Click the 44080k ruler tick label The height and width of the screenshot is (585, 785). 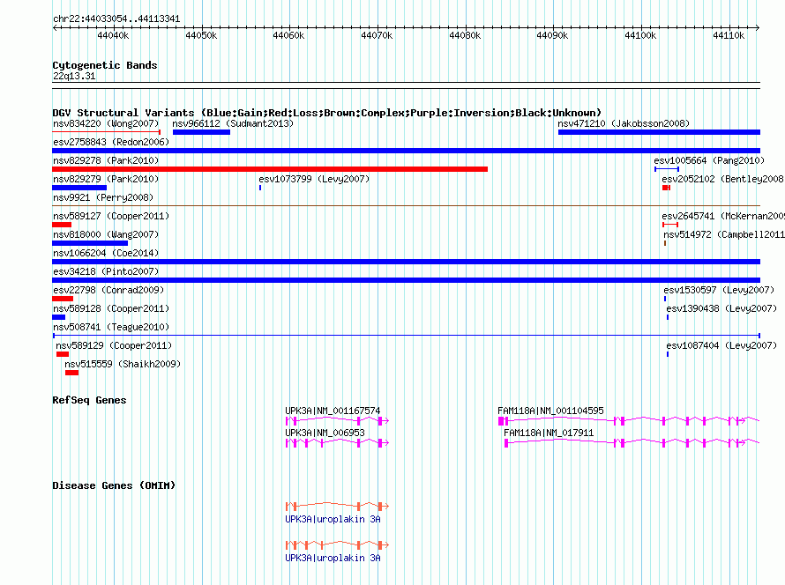coord(465,35)
